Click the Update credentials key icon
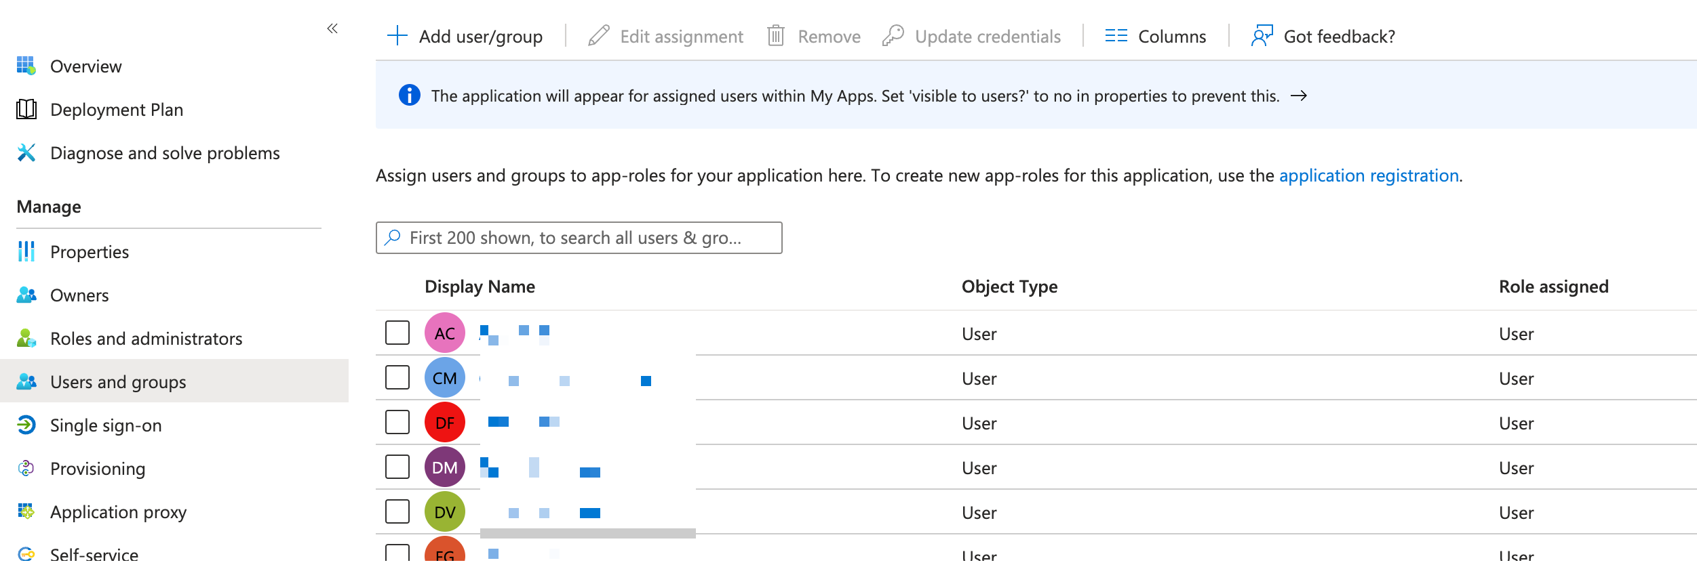 pos(893,36)
